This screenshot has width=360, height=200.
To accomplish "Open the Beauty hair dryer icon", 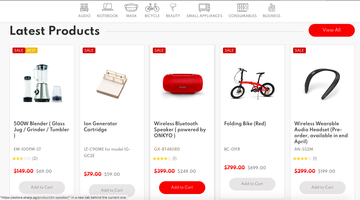I will [x=173, y=8].
